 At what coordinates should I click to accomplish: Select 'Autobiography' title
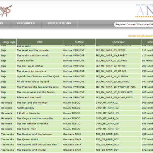click(x=25, y=108)
